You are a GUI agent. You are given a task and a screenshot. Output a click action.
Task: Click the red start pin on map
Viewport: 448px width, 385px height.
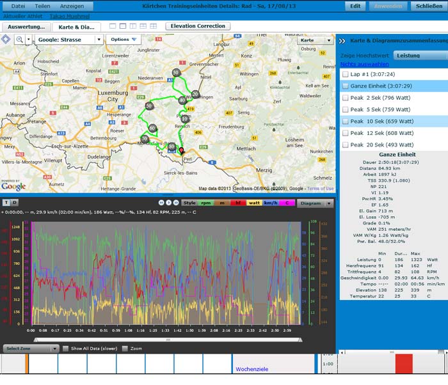tap(181, 150)
